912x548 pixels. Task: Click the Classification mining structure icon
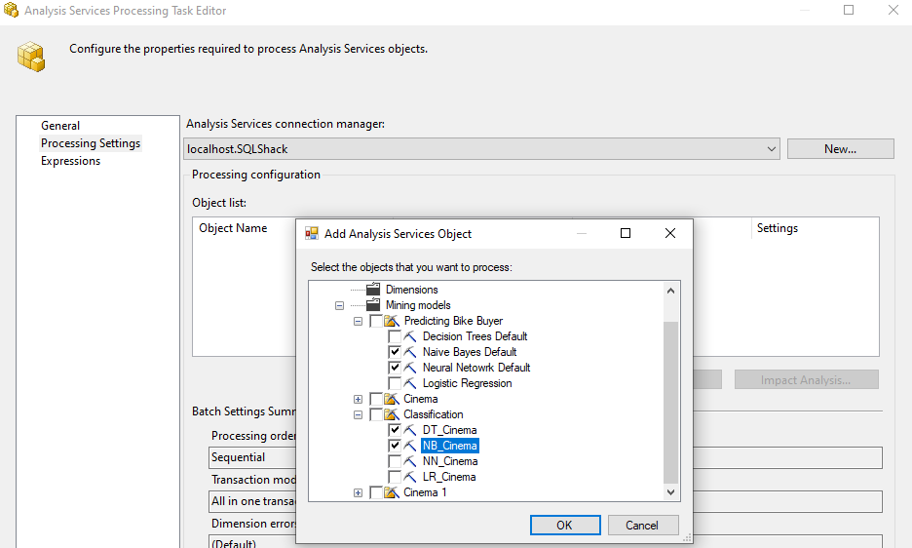point(392,414)
